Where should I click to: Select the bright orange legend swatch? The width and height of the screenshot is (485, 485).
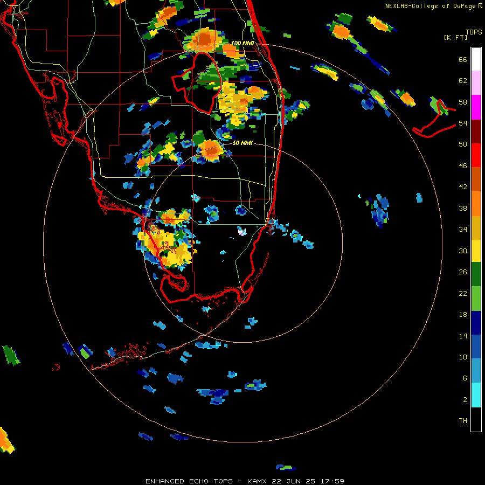476,203
